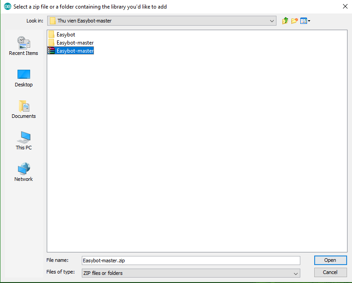This screenshot has width=352, height=283.
Task: Select the Easybot-master zip archive
Action: coord(71,51)
